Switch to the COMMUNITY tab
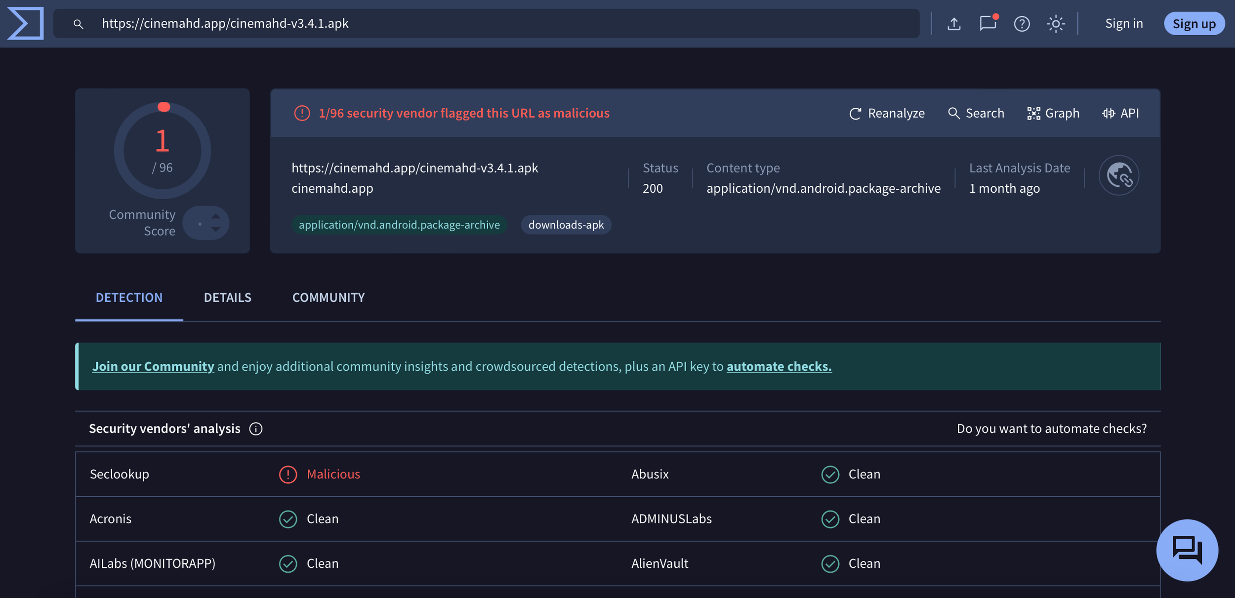 coord(329,298)
